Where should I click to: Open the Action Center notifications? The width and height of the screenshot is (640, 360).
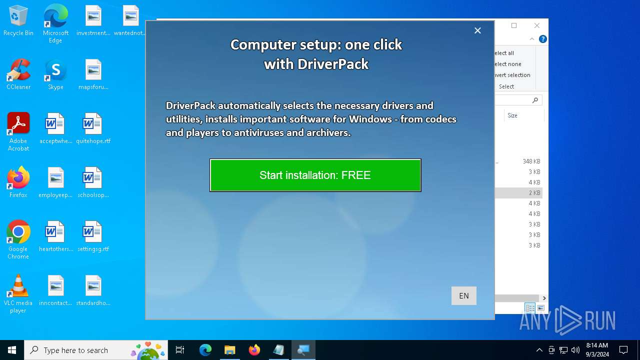click(623, 350)
